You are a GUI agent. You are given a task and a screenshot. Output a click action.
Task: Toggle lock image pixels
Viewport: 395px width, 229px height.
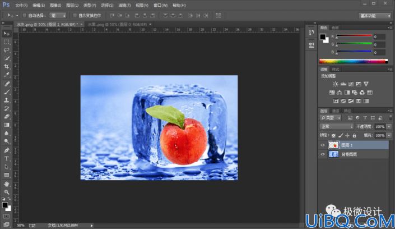pyautogui.click(x=340, y=136)
